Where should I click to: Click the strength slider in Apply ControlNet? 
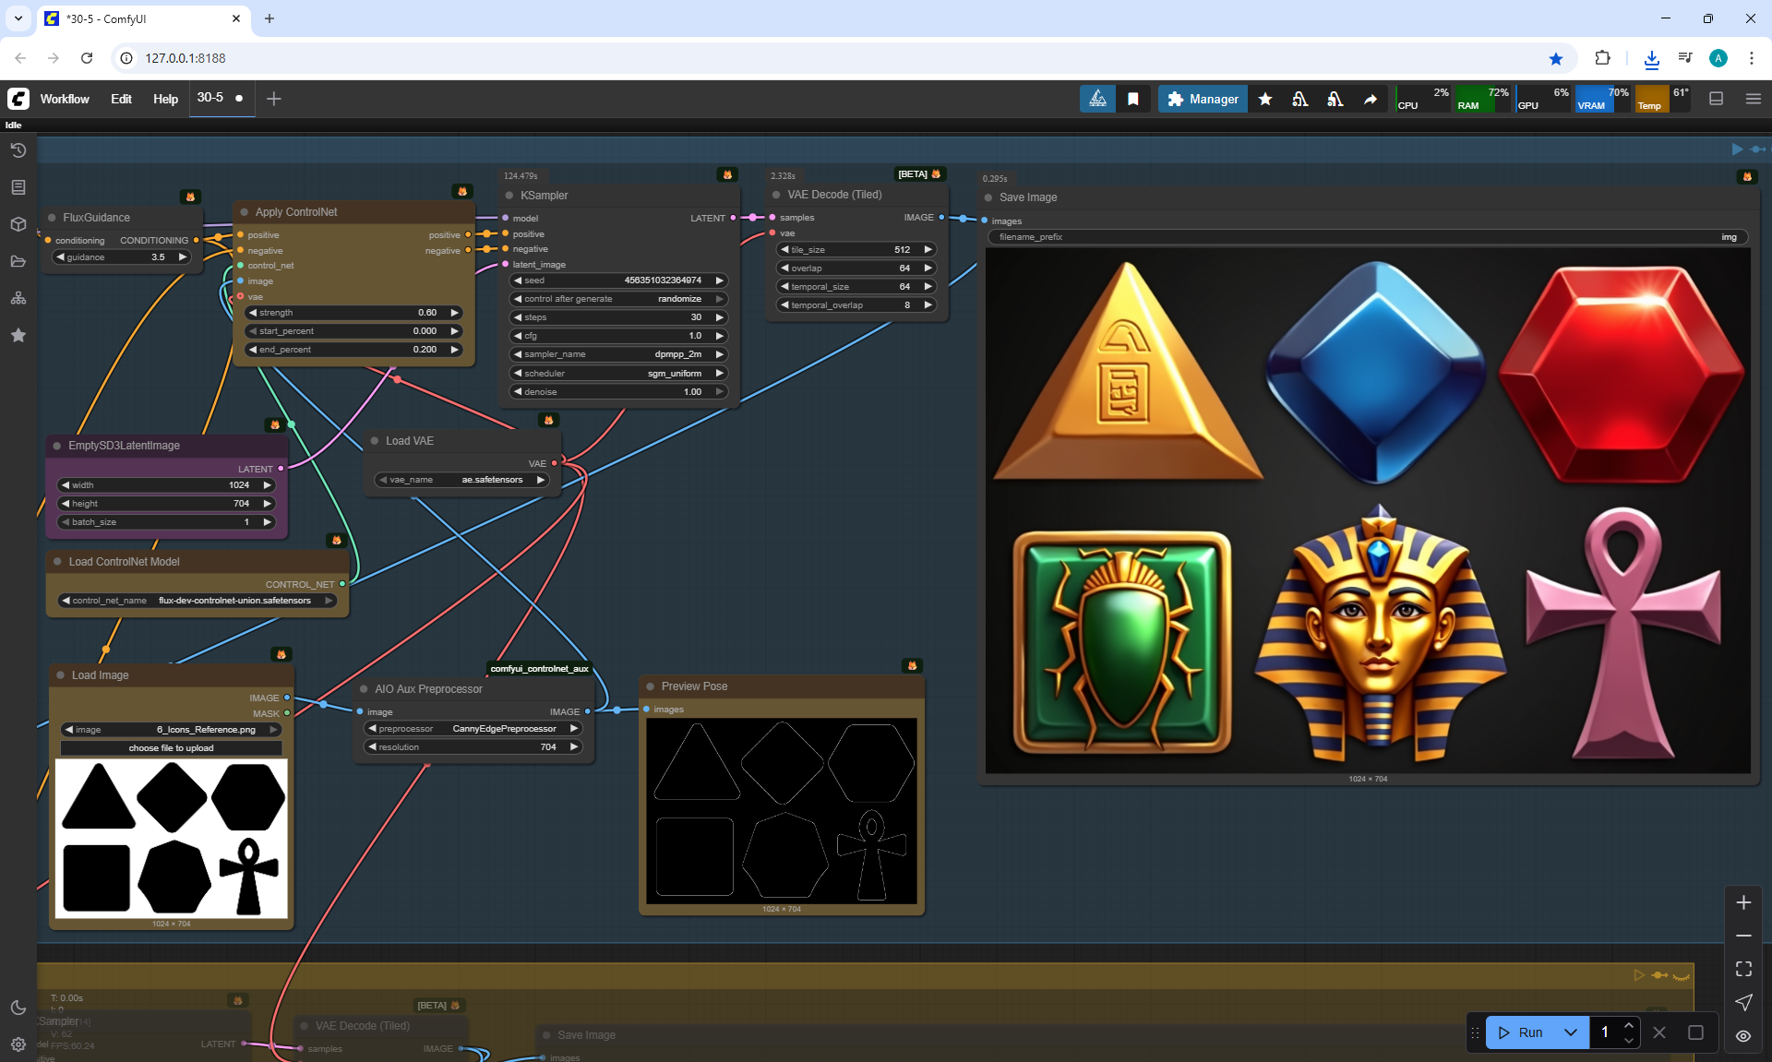point(353,313)
